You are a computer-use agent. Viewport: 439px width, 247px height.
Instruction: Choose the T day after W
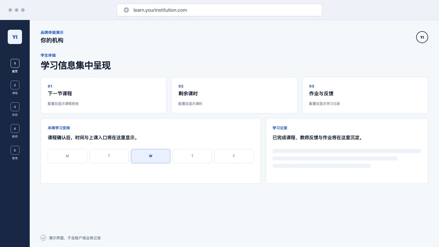click(192, 156)
